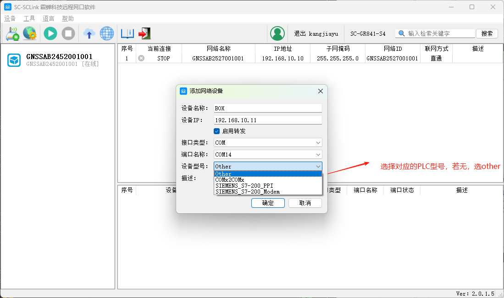Select SIEMENS_S7-200_PPI option
This screenshot has height=298, width=504.
coord(268,186)
